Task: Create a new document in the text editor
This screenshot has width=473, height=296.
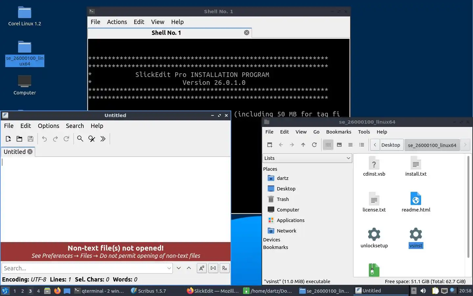Action: (x=8, y=139)
